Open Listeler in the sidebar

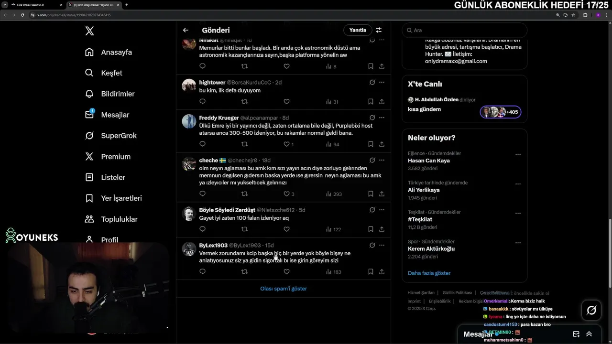coord(105,177)
